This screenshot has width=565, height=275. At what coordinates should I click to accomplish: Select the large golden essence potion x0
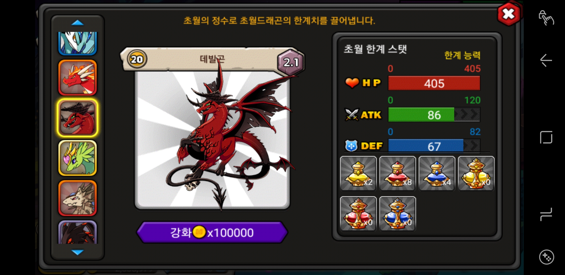(x=476, y=173)
